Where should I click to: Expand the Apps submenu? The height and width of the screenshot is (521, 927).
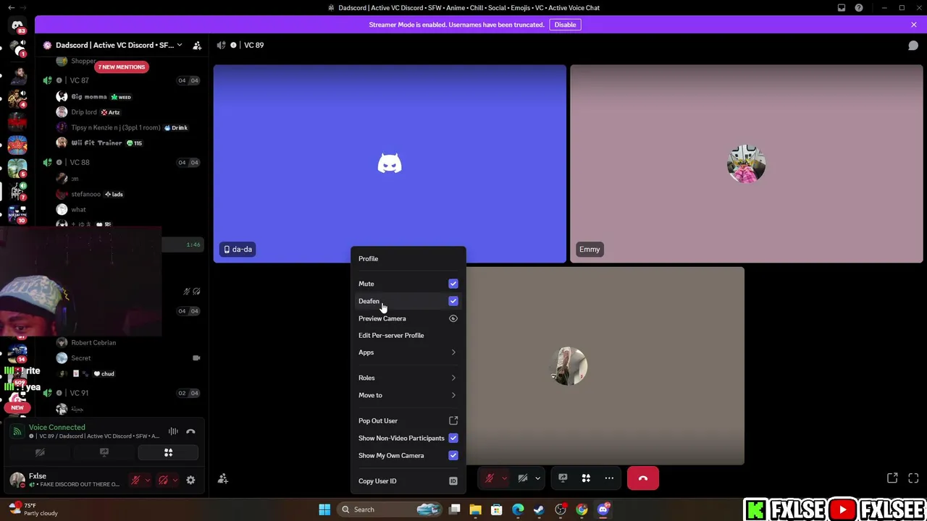408,352
